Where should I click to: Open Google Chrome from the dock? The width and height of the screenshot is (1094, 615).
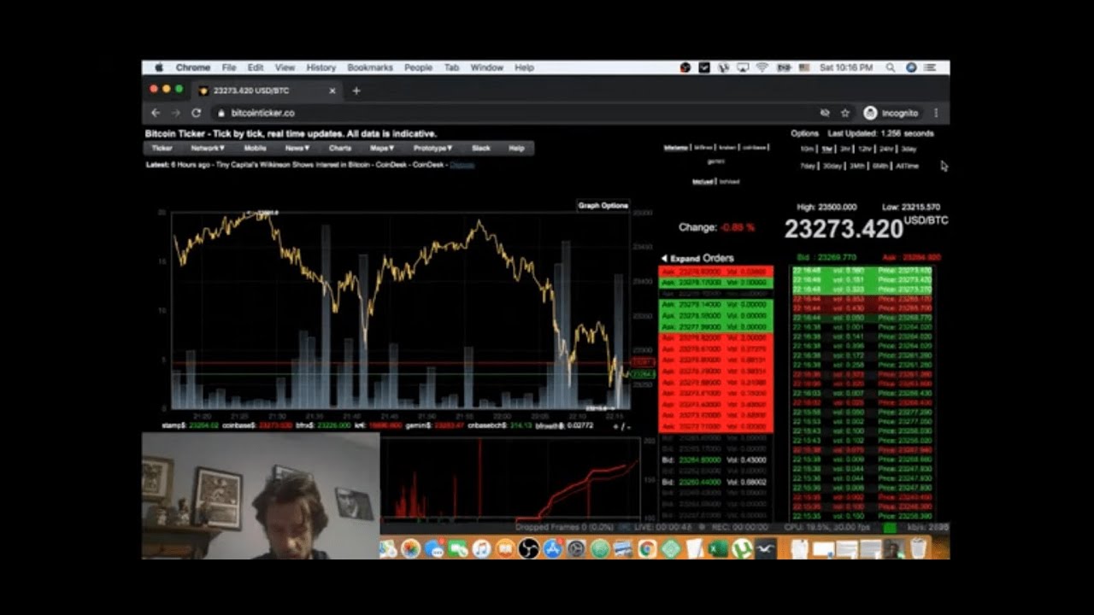[647, 548]
